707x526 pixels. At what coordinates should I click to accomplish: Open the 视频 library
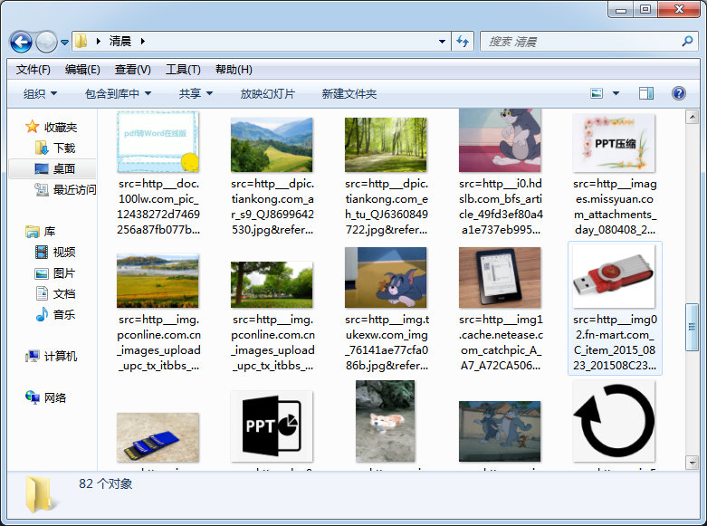click(55, 253)
